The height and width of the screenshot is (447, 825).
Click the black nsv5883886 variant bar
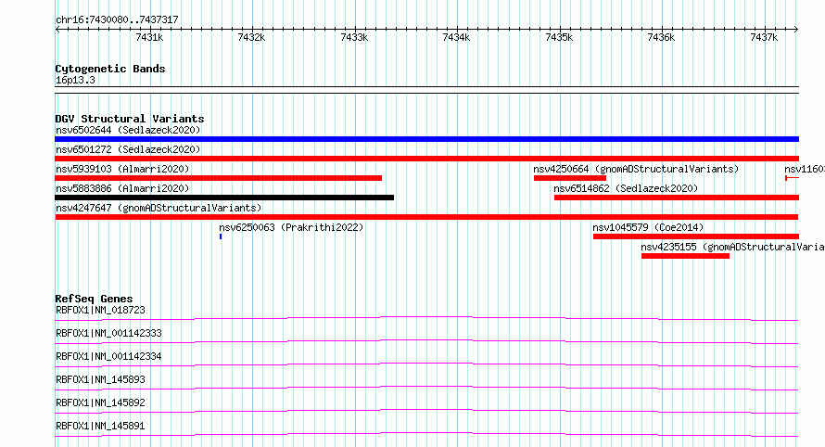[224, 198]
